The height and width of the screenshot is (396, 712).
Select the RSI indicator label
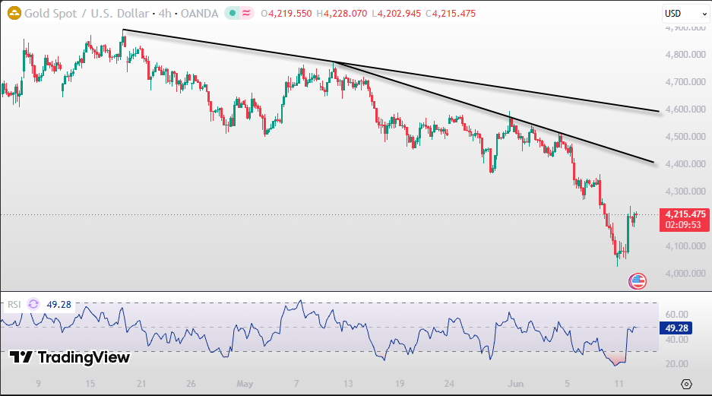click(14, 304)
